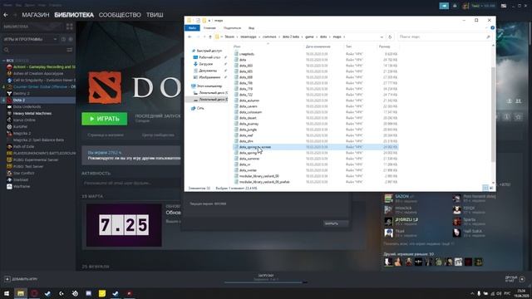Open Steam Big Picture mode icon

pos(504,6)
